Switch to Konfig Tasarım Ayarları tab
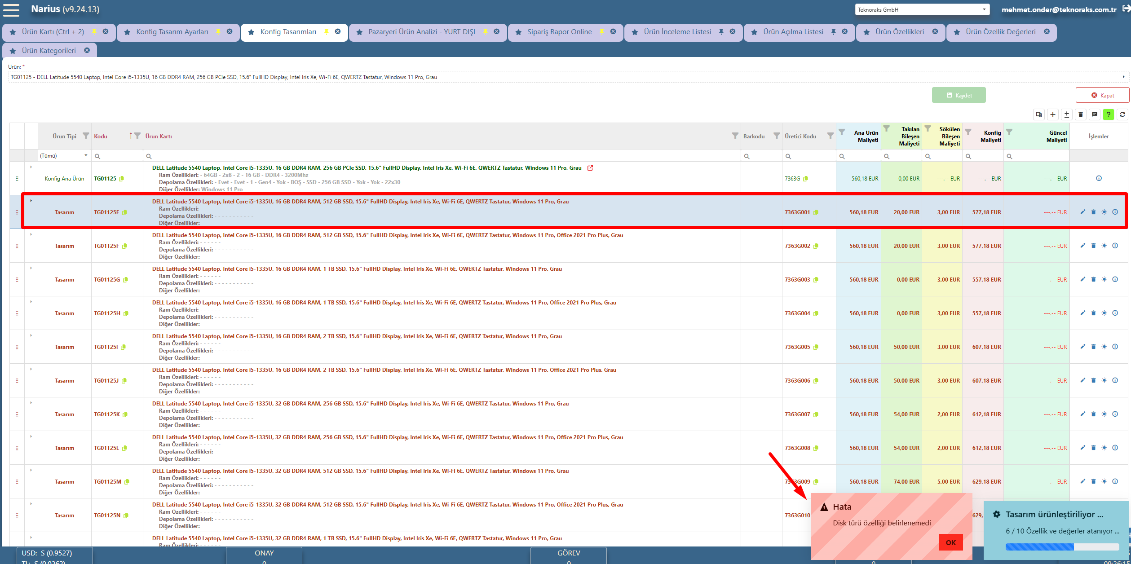The width and height of the screenshot is (1131, 564). click(172, 32)
